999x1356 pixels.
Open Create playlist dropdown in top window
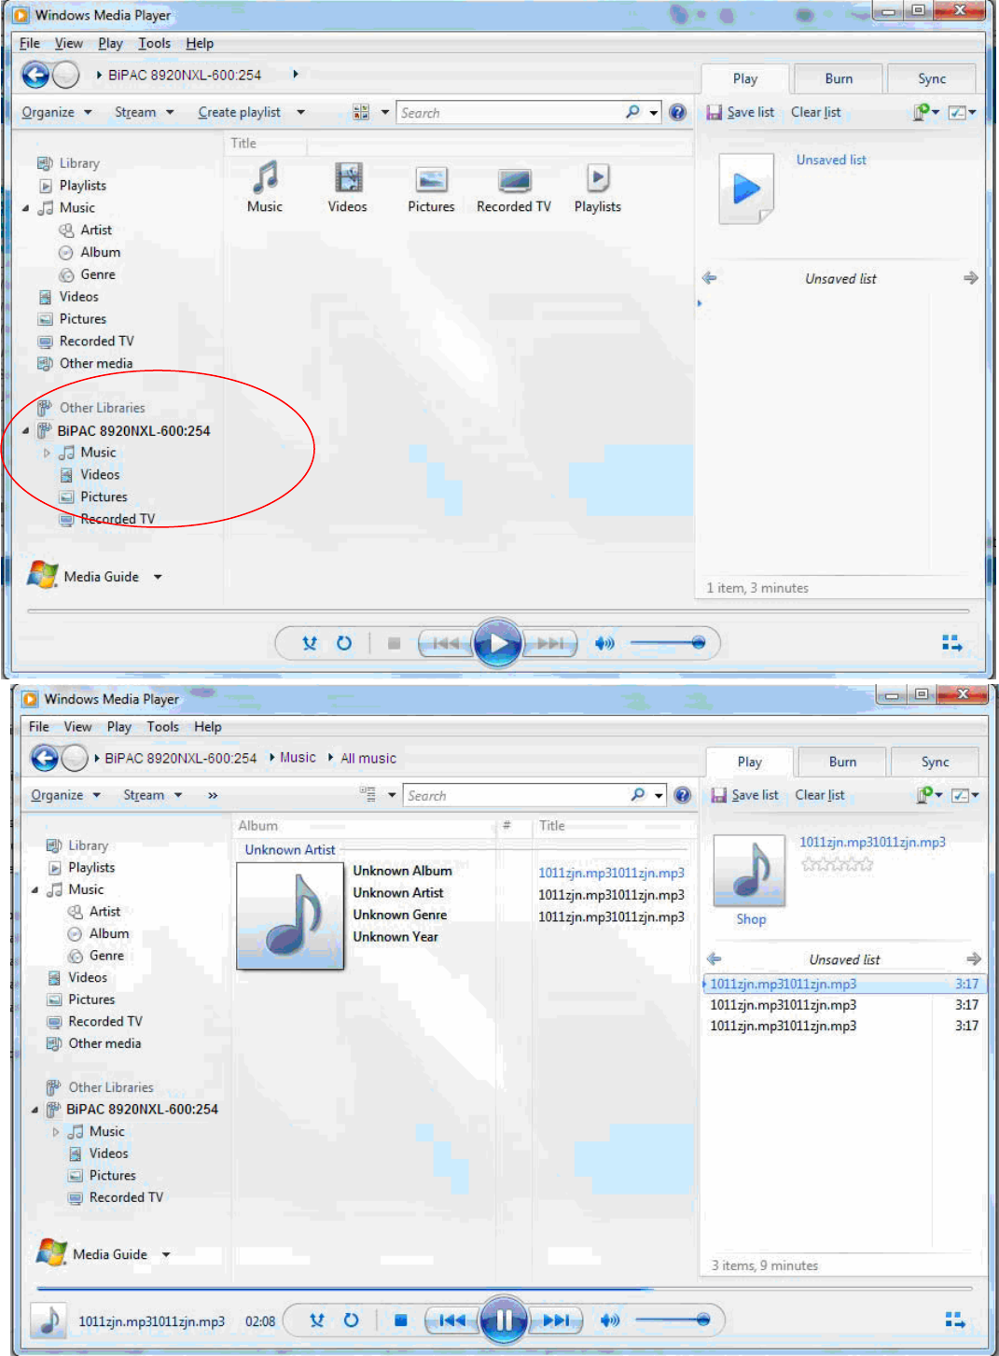[252, 112]
